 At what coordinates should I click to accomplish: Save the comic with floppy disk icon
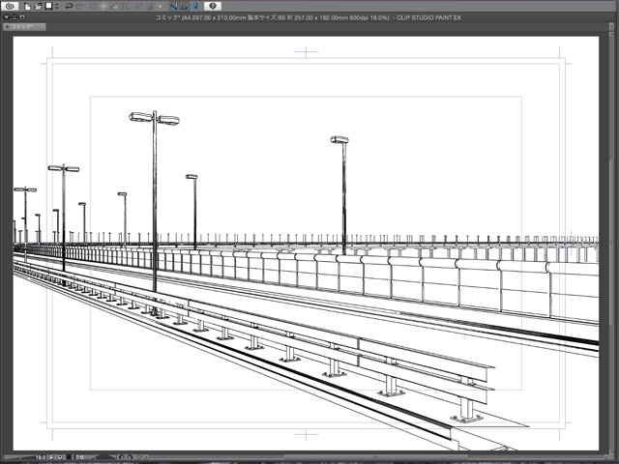(49, 6)
